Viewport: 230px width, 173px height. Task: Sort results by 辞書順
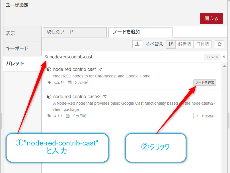coord(184,44)
